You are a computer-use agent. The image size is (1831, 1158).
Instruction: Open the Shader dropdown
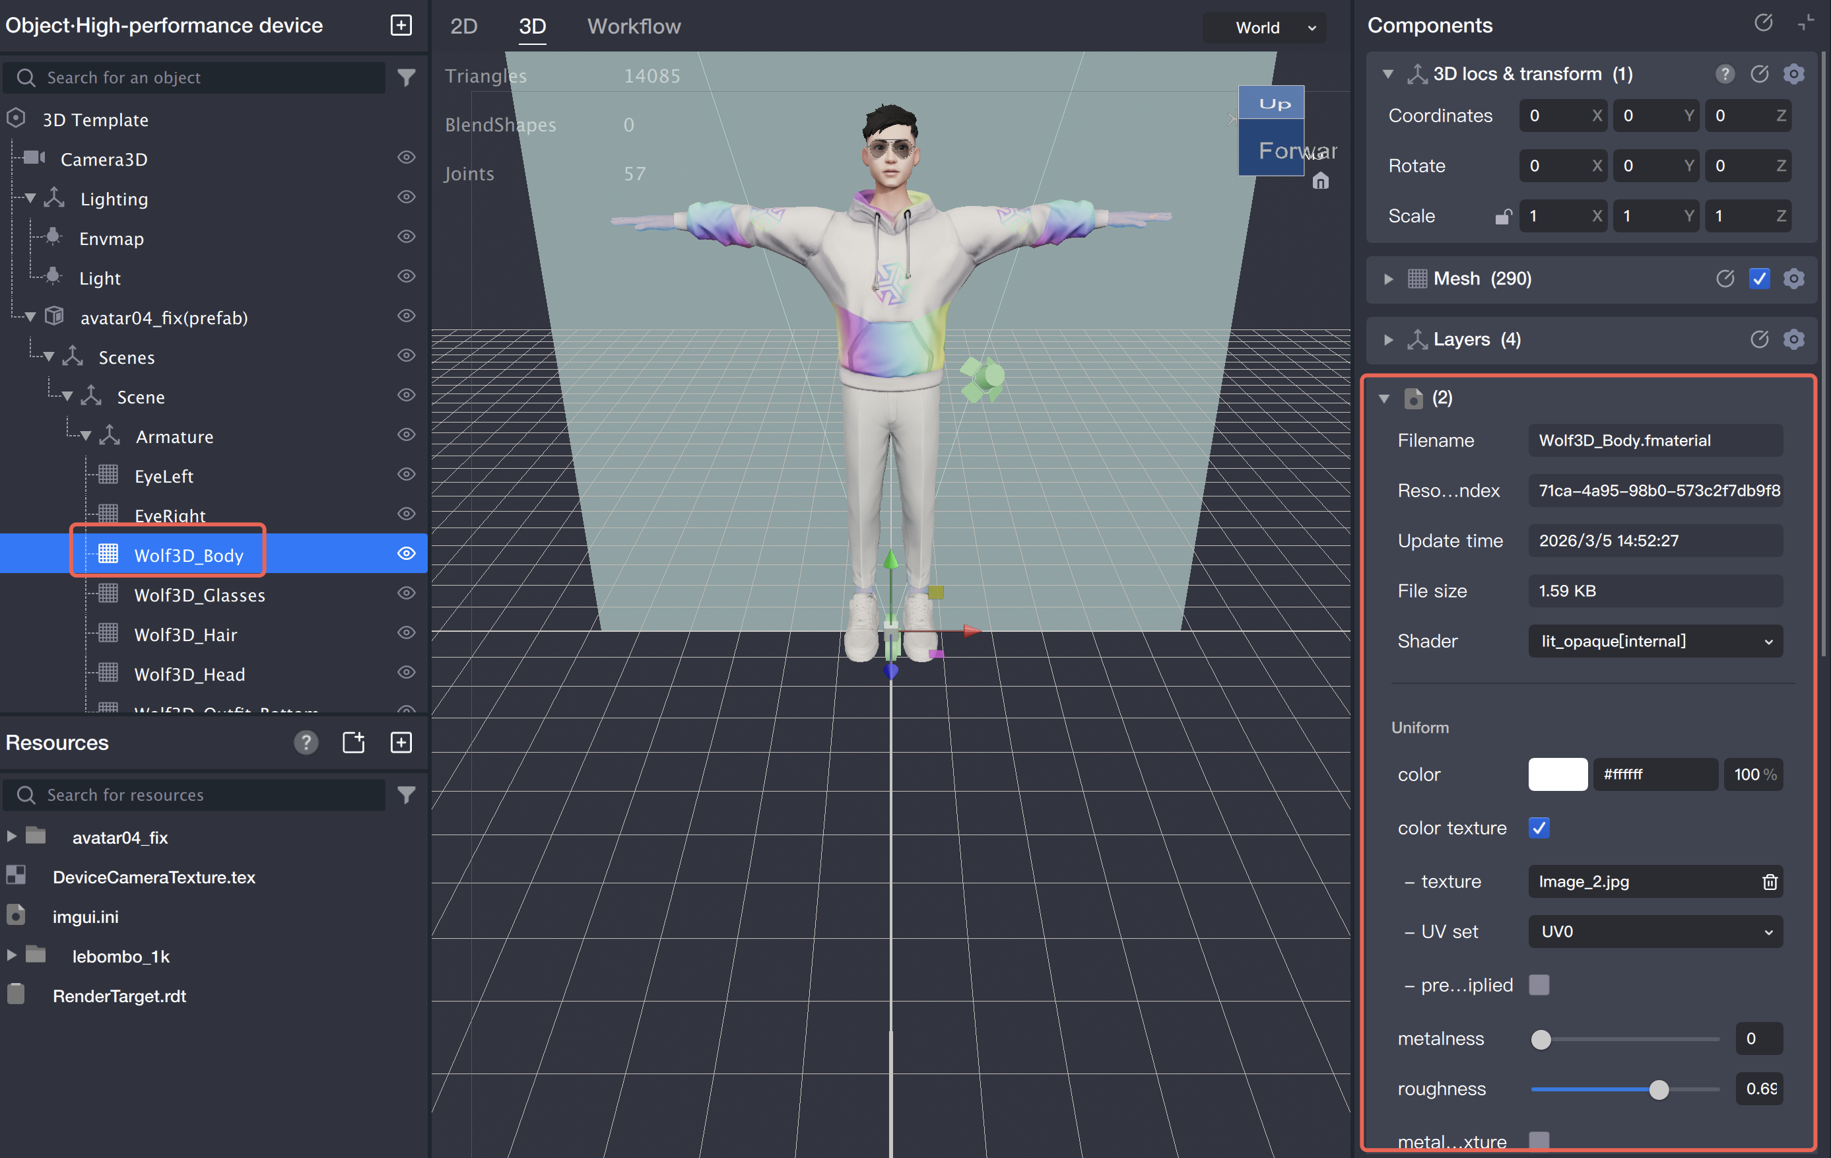click(x=1655, y=641)
